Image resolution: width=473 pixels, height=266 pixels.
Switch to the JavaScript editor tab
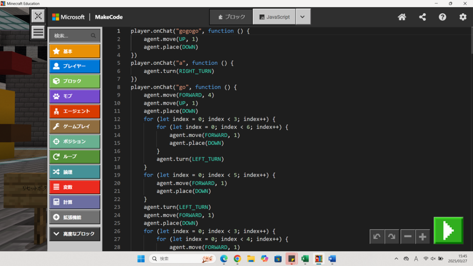(x=274, y=17)
